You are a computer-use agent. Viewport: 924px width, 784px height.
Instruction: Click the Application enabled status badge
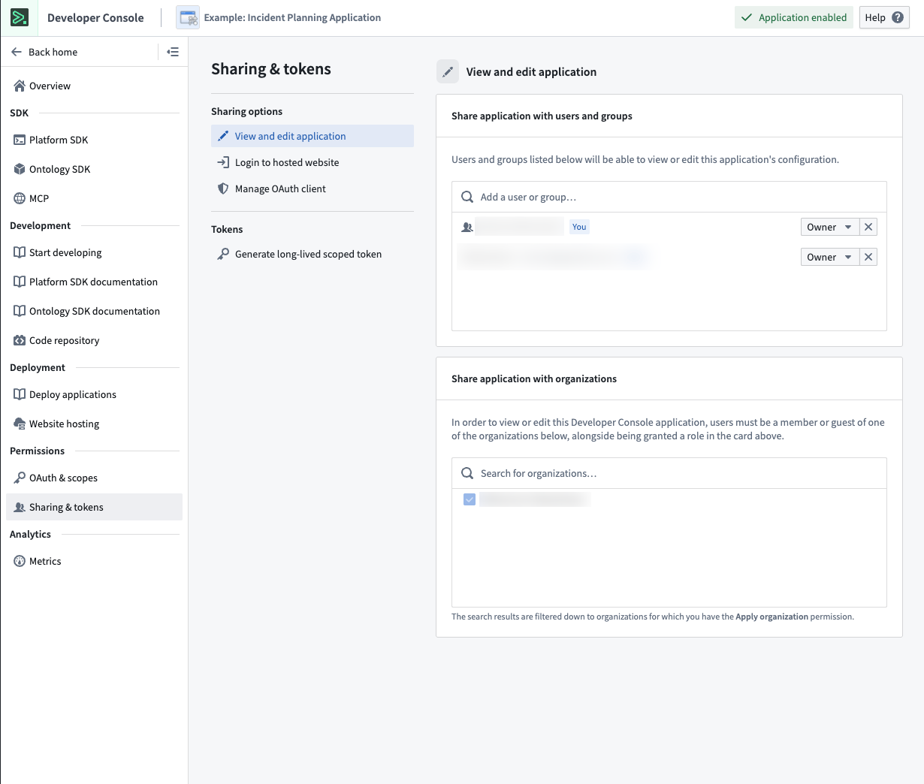point(793,17)
